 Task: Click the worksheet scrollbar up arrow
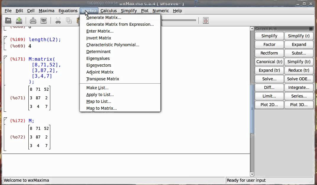252,29
